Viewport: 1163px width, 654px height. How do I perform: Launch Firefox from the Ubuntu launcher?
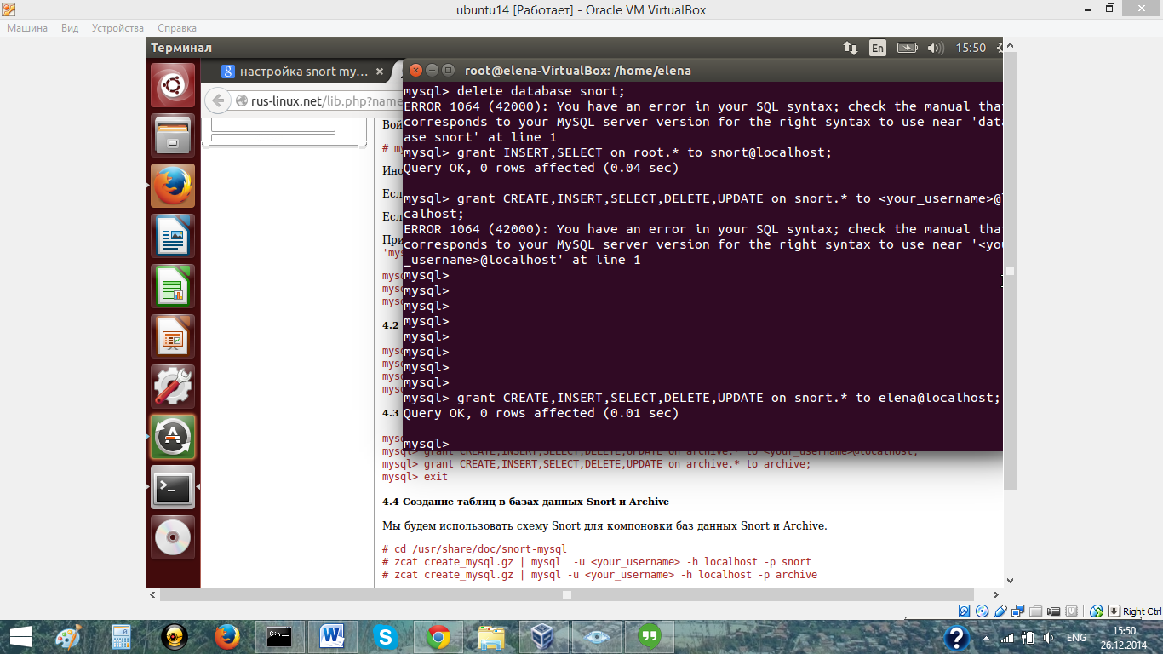[x=173, y=186]
